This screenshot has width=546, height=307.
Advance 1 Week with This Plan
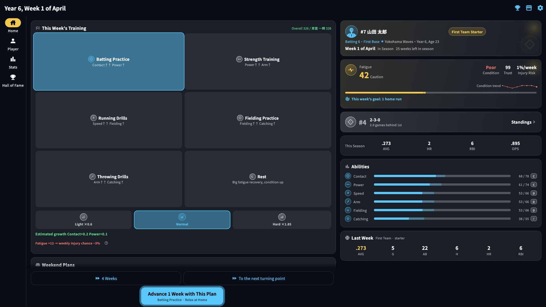tap(182, 296)
